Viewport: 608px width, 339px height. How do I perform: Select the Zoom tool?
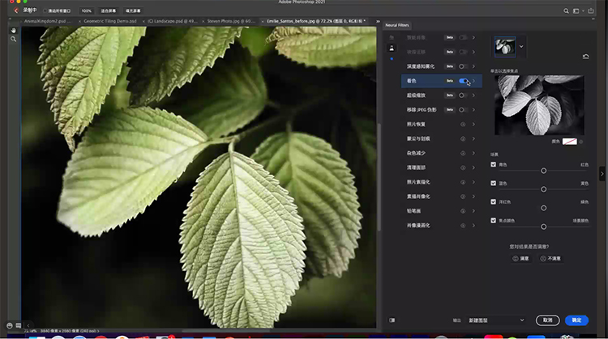tap(14, 39)
